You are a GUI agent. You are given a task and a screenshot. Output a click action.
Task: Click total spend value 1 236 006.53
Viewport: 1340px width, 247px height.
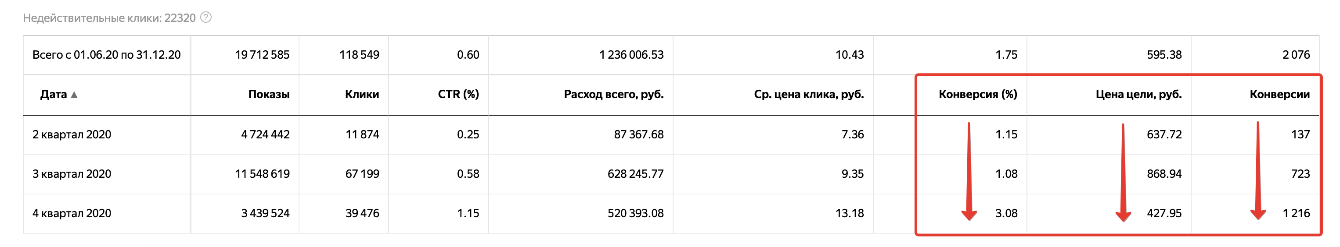point(631,55)
